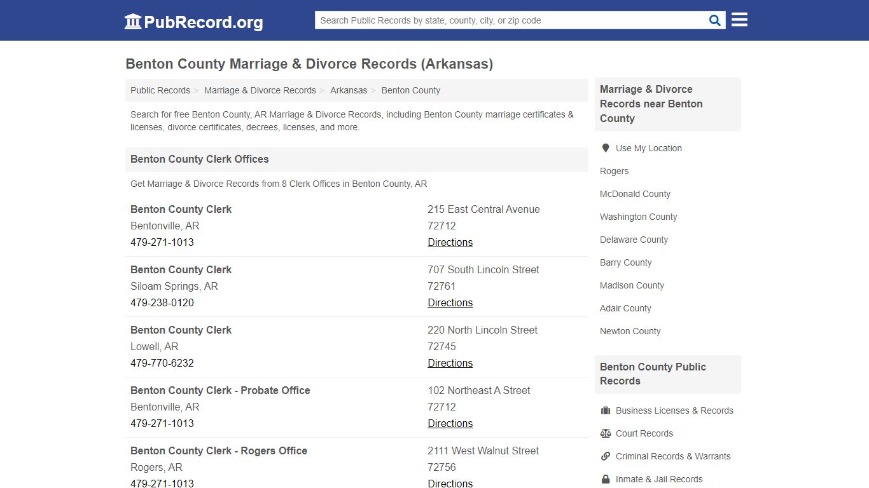Screen dimensions: 869x488
Task: Open Benton County breadcrumb link
Action: point(411,90)
